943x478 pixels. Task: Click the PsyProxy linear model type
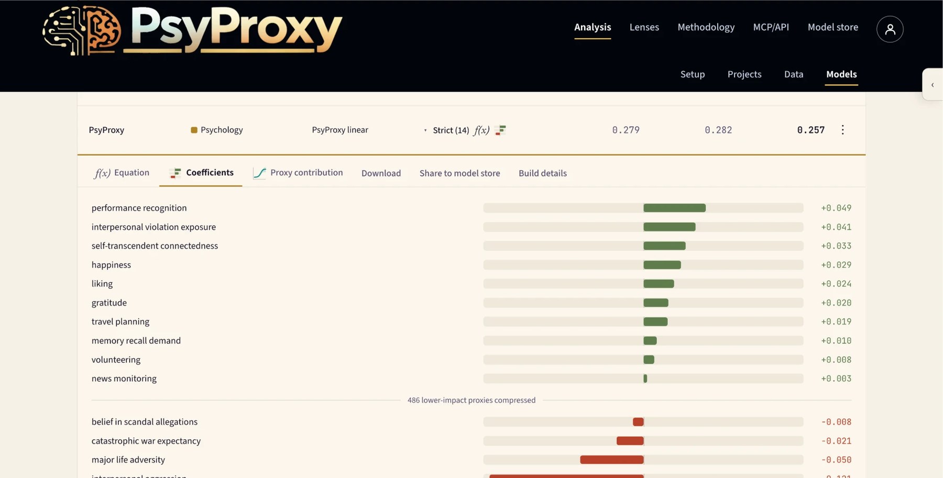[x=339, y=130]
